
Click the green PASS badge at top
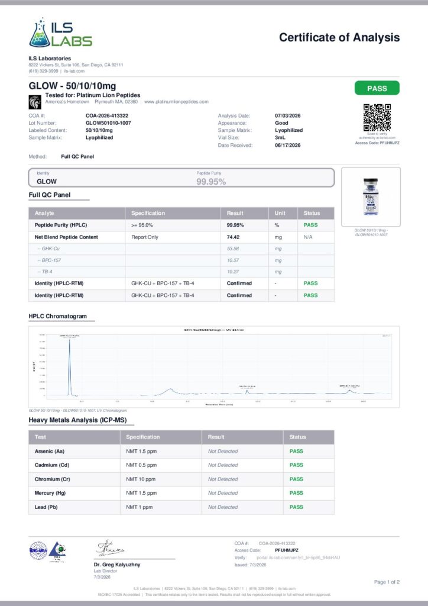(377, 88)
